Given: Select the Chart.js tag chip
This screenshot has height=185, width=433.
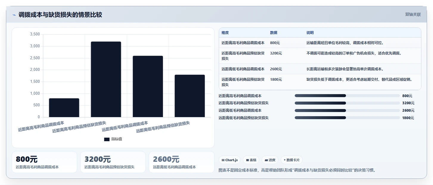Looking at the screenshot, I should pos(229,160).
